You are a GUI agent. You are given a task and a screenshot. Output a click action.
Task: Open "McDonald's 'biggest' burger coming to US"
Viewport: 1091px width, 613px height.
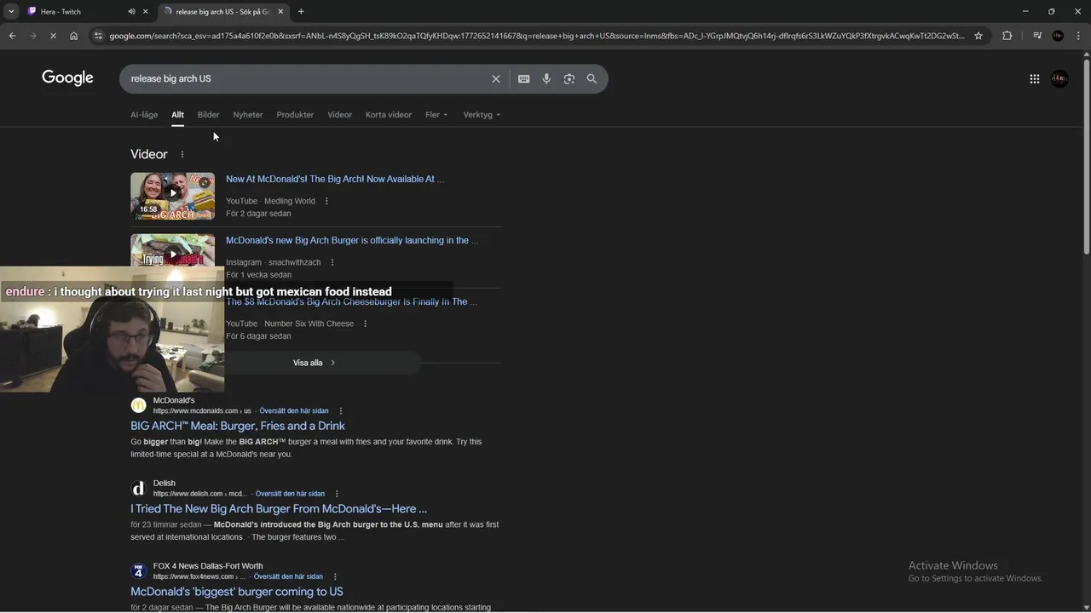click(x=237, y=591)
